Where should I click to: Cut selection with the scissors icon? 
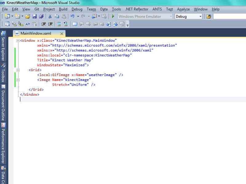pos(50,16)
